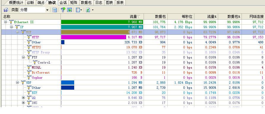Click the MSSQL protocol row icon
Screen dimensions: 265x114
tap(29, 67)
